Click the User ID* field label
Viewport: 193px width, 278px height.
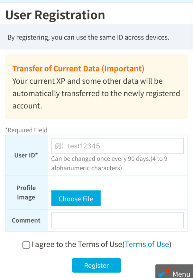point(26,155)
